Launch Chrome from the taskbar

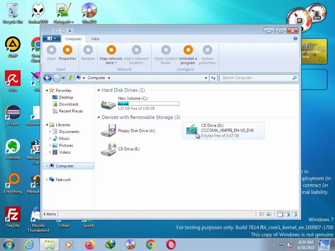point(150,244)
